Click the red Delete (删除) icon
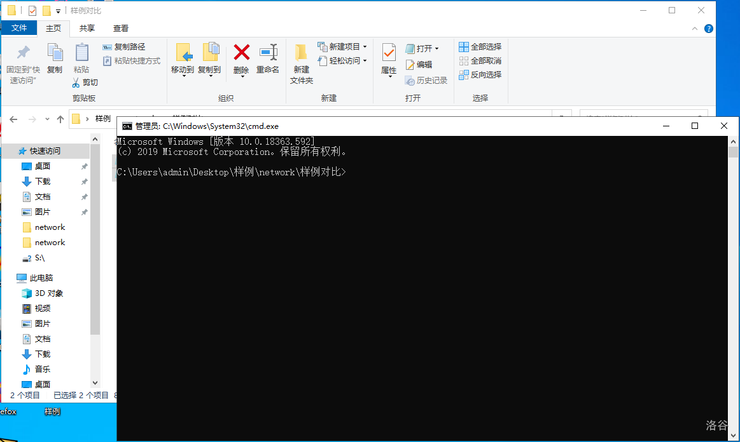Viewport: 740px width, 442px height. click(241, 53)
